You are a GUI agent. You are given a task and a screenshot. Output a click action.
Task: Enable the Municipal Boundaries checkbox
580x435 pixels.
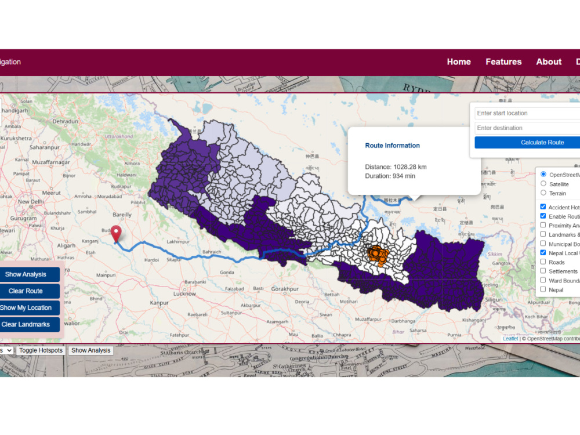[543, 244]
